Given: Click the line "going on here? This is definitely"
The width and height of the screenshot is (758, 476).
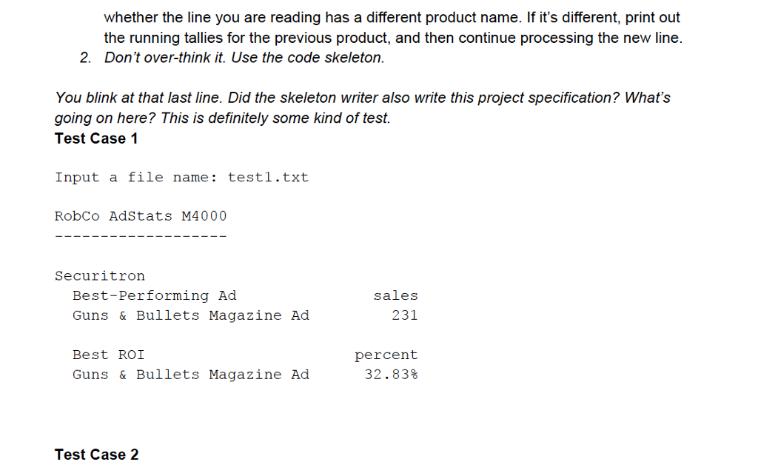Looking at the screenshot, I should [x=222, y=118].
